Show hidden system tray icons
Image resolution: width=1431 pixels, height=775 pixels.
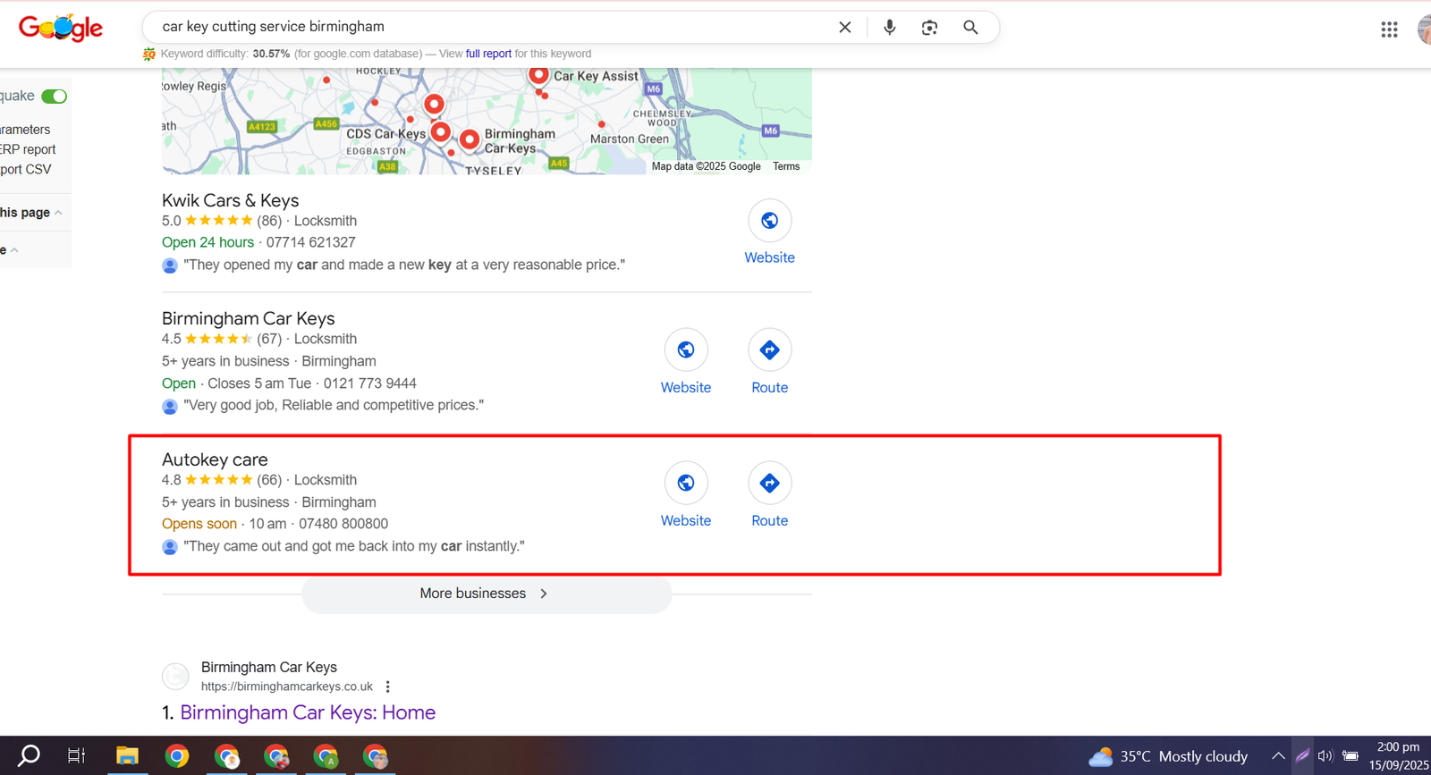tap(1278, 756)
